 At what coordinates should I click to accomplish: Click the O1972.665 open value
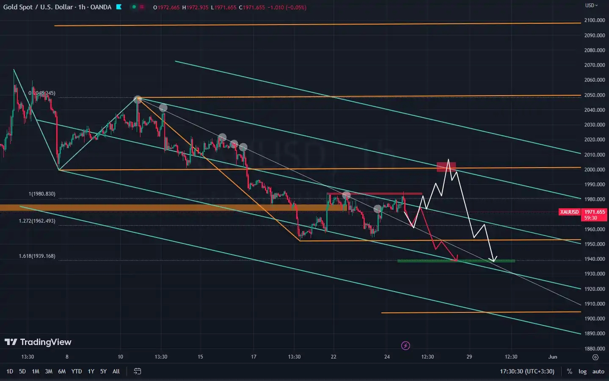(x=166, y=8)
